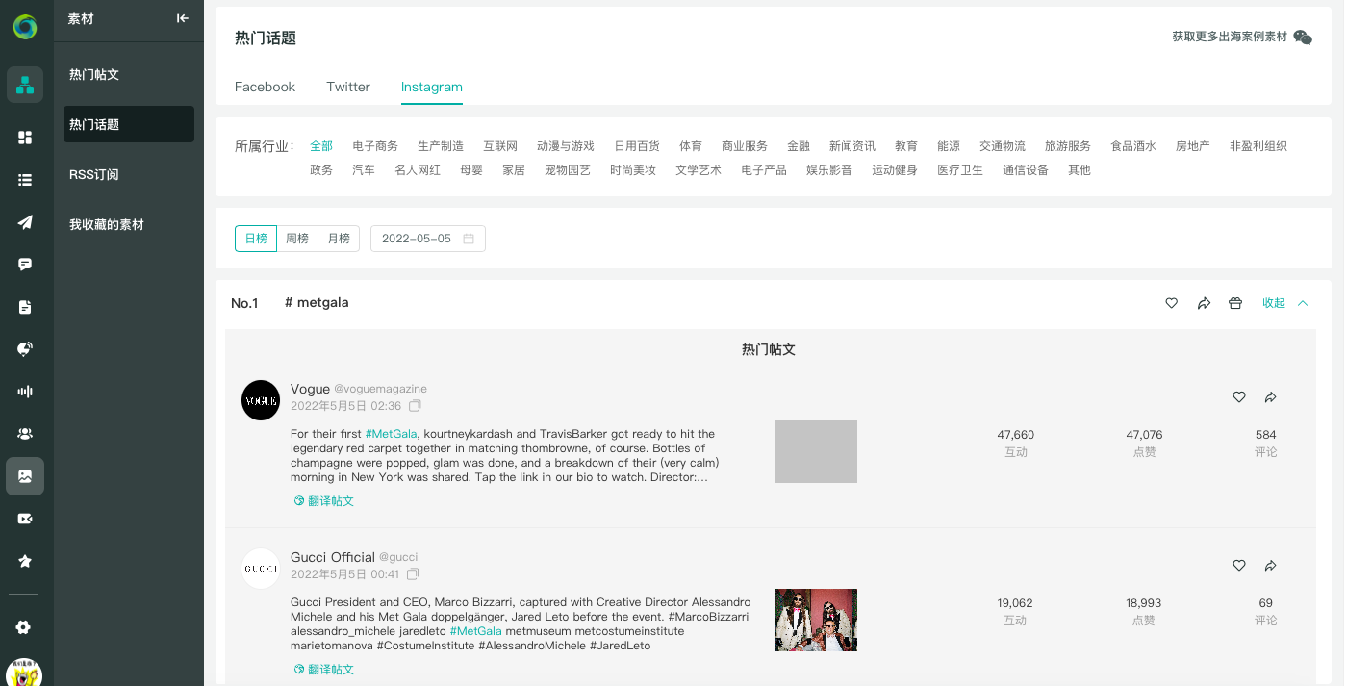This screenshot has height=686, width=1347.
Task: Filter industry by 娱乐影音
Action: pos(829,170)
